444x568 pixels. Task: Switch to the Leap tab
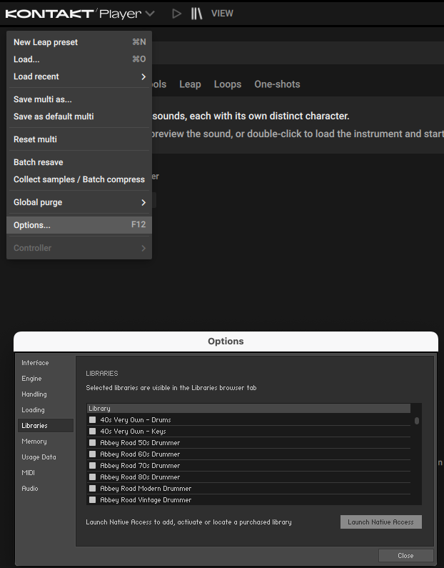coord(190,84)
